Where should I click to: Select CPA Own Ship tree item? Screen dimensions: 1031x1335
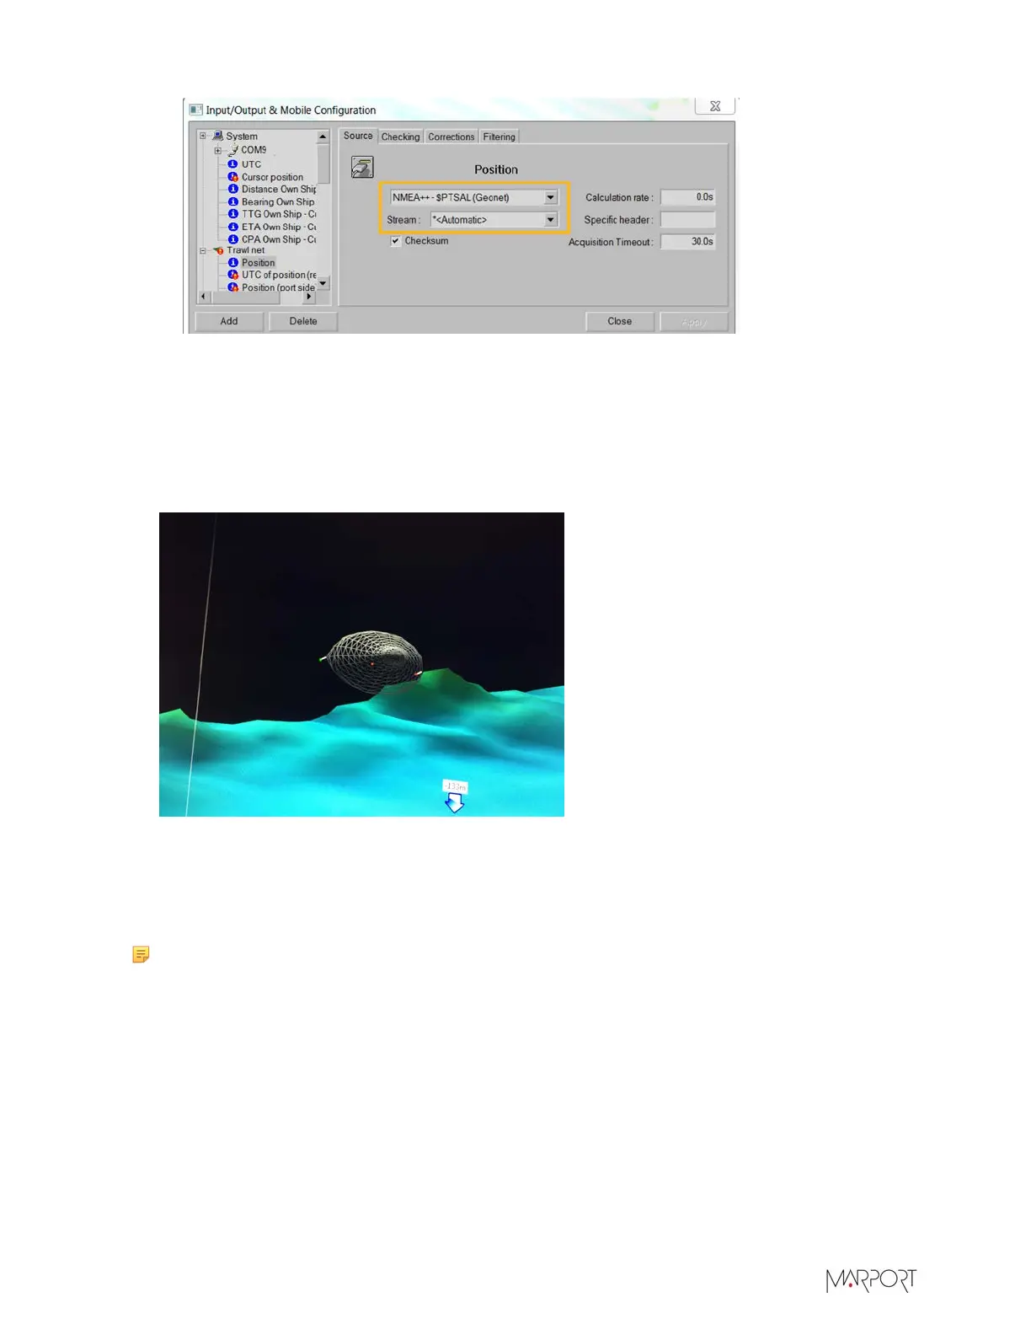pos(279,239)
